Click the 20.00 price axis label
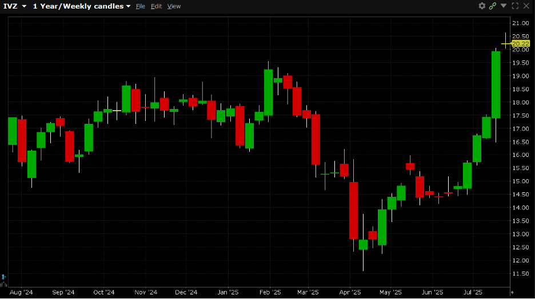Viewport: 535px width, 299px height. coord(520,50)
